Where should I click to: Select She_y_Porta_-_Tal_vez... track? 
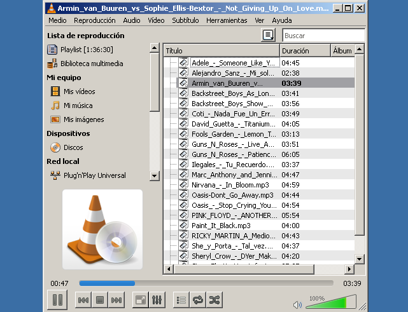click(259, 246)
